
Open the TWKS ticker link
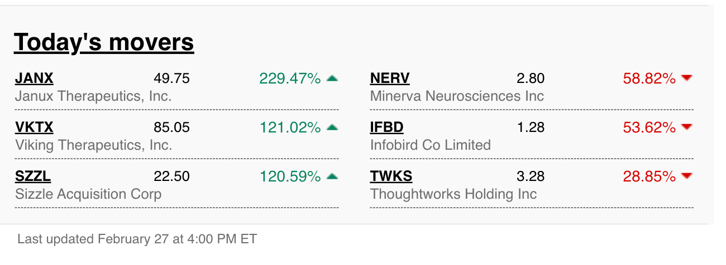[391, 176]
